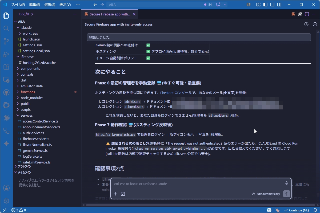Open the Remote Explorer view
The height and width of the screenshot is (213, 320).
tap(6, 80)
